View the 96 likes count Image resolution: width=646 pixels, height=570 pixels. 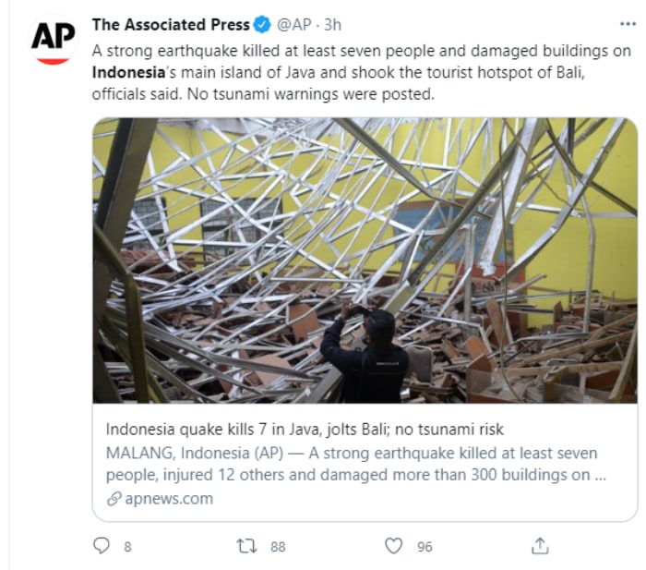(425, 547)
